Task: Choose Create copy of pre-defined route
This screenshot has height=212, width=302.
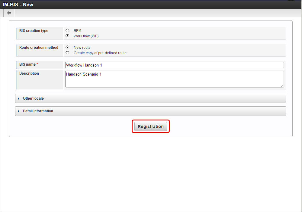Action: click(x=67, y=53)
